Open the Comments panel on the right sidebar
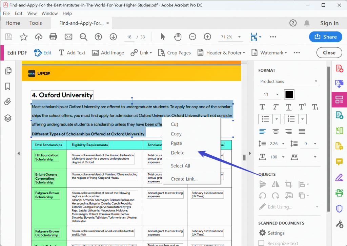Viewport: 347px width, 246px height. click(x=339, y=162)
